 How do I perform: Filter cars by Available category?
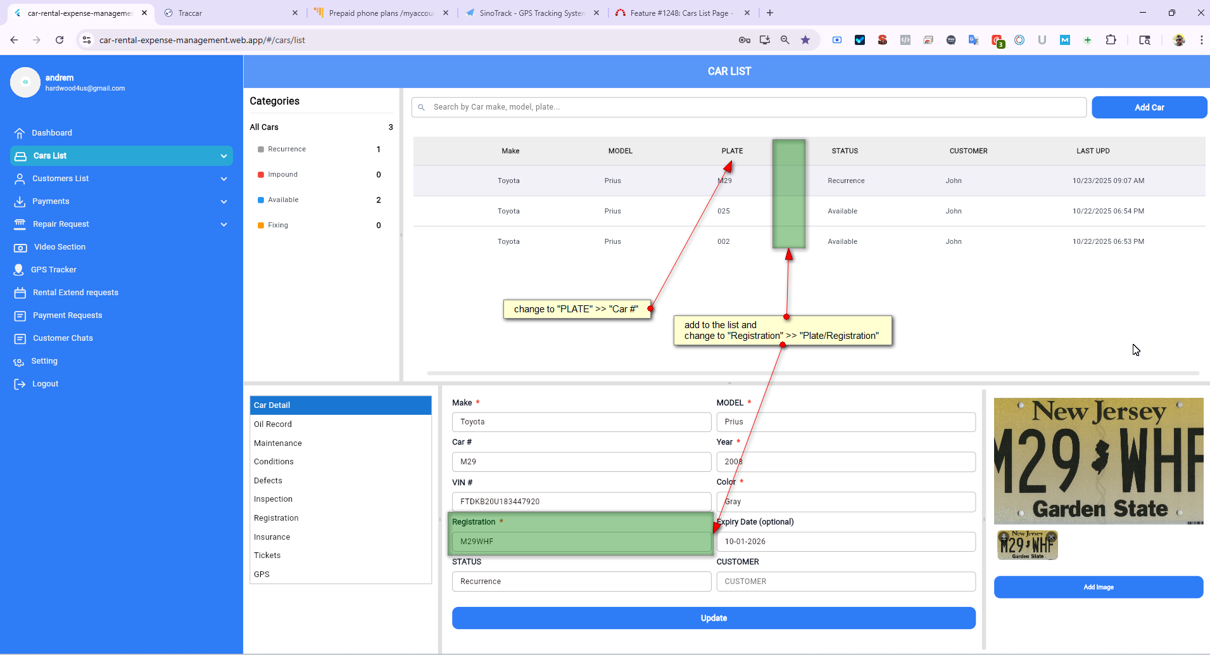(283, 200)
